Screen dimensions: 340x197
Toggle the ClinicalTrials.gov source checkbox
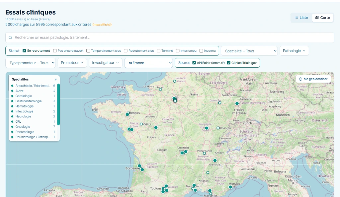tap(228, 63)
